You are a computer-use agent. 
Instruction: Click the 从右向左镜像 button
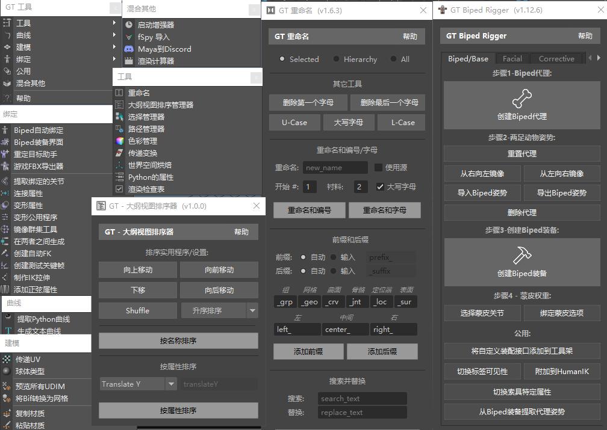point(482,174)
